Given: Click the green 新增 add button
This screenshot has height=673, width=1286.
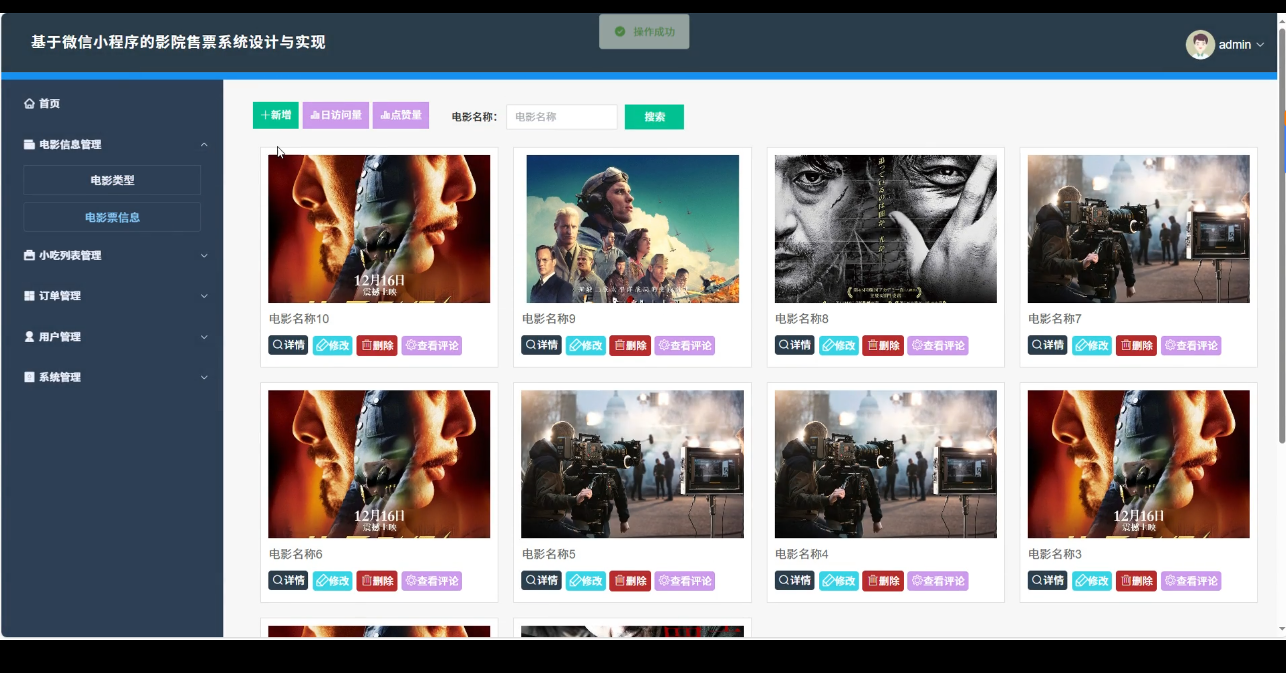Looking at the screenshot, I should (275, 115).
